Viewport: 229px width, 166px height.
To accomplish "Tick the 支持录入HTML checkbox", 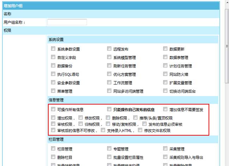I will click(x=103, y=130).
